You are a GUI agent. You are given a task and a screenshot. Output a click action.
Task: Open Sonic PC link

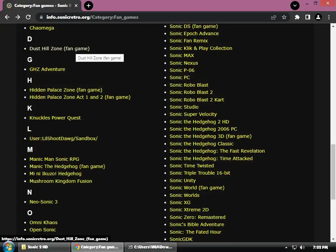[180, 77]
